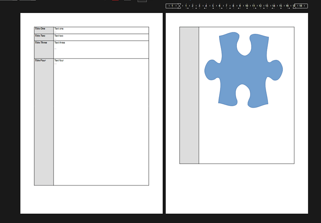Place cursor in the "Text four" cell
The image size is (321, 223).
[x=101, y=121]
